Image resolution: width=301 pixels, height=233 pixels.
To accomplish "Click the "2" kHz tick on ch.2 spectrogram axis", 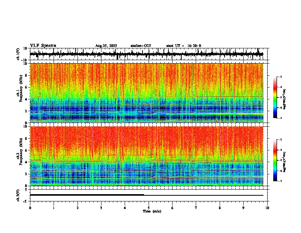I will point(27,174).
